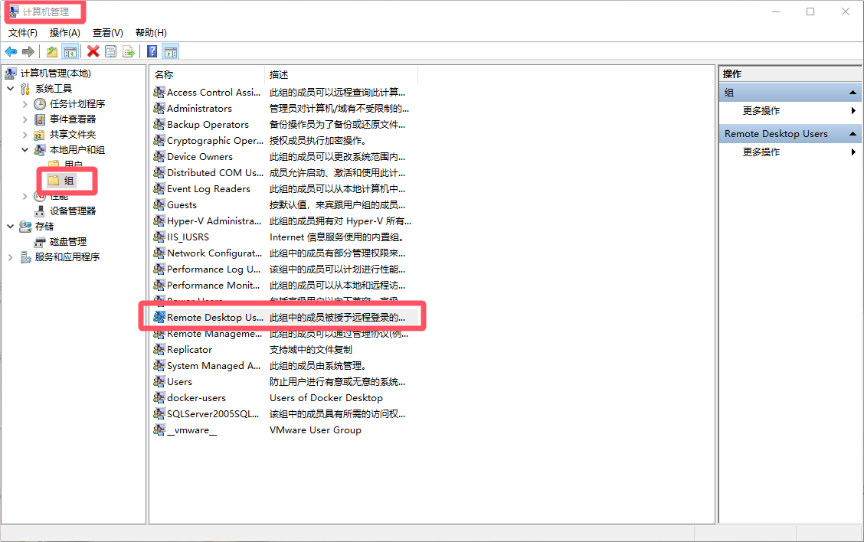Click the 磁盘管理 icon
The width and height of the screenshot is (864, 542).
click(40, 242)
